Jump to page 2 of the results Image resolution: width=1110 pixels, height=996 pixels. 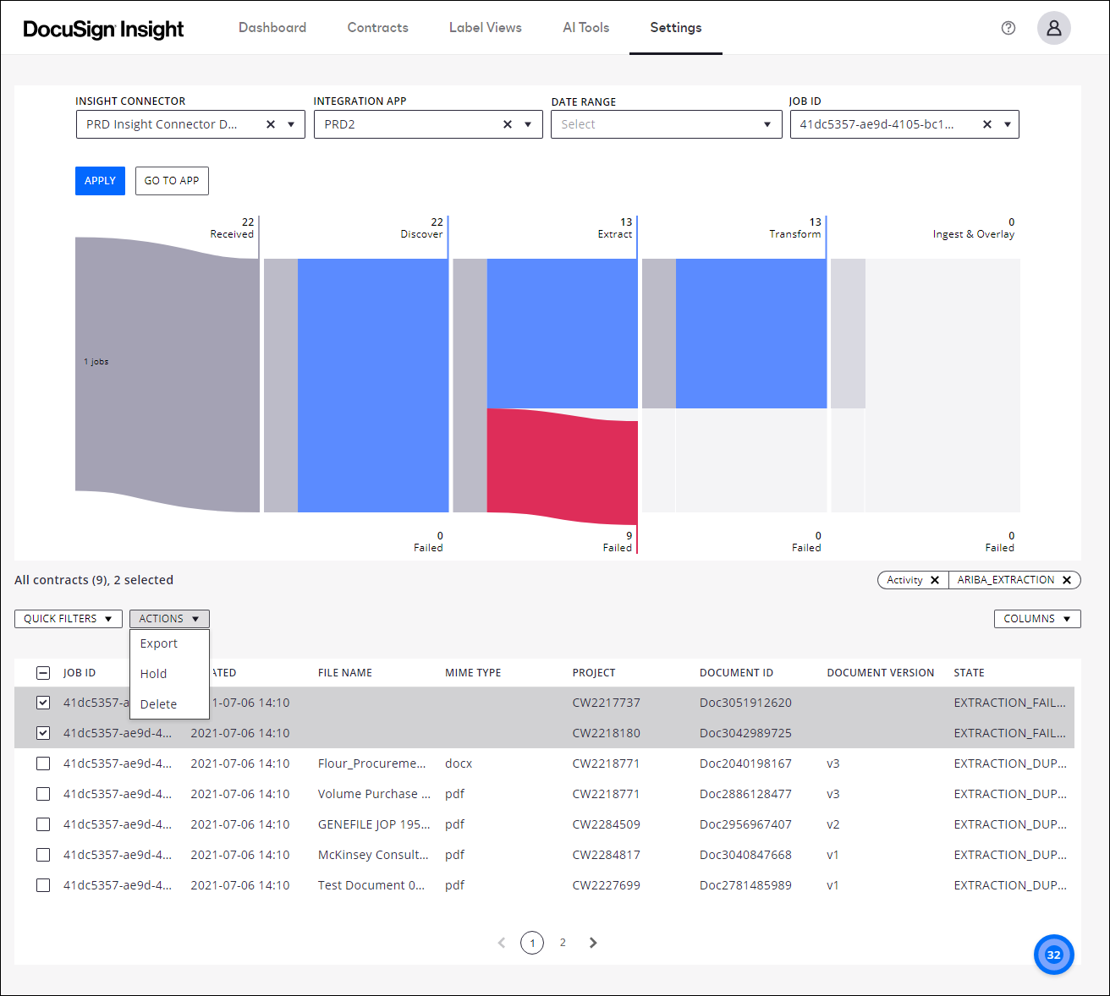pos(563,942)
